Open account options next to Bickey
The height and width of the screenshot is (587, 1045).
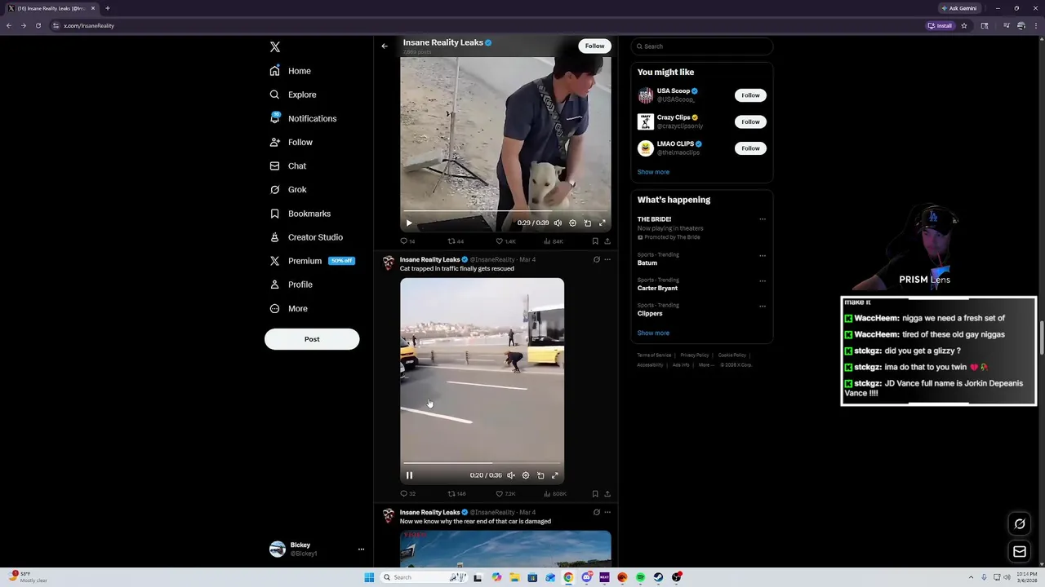(361, 549)
